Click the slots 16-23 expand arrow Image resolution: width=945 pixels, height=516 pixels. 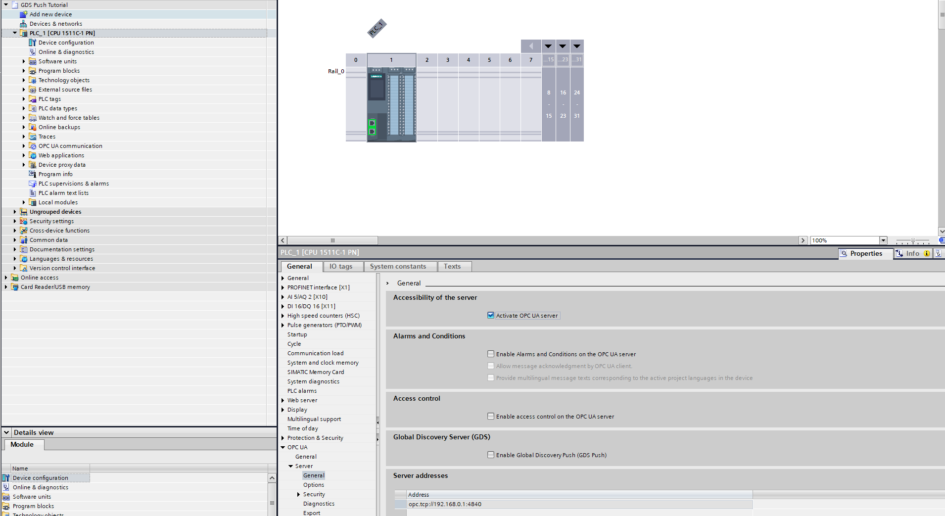point(563,46)
